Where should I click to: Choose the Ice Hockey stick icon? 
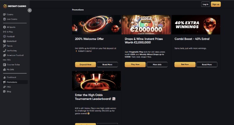4,51
